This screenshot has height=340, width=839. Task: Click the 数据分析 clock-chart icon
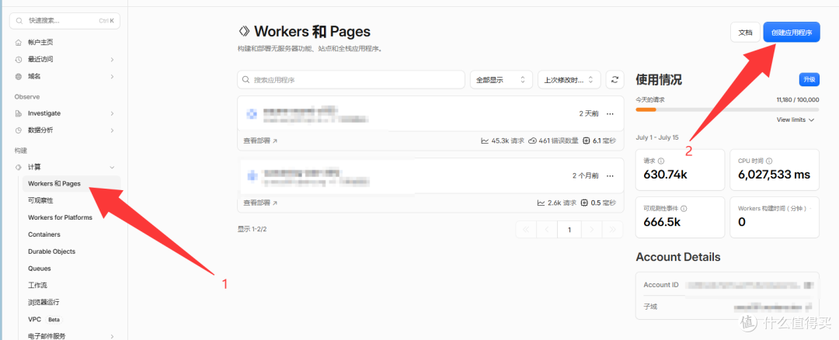tap(19, 130)
